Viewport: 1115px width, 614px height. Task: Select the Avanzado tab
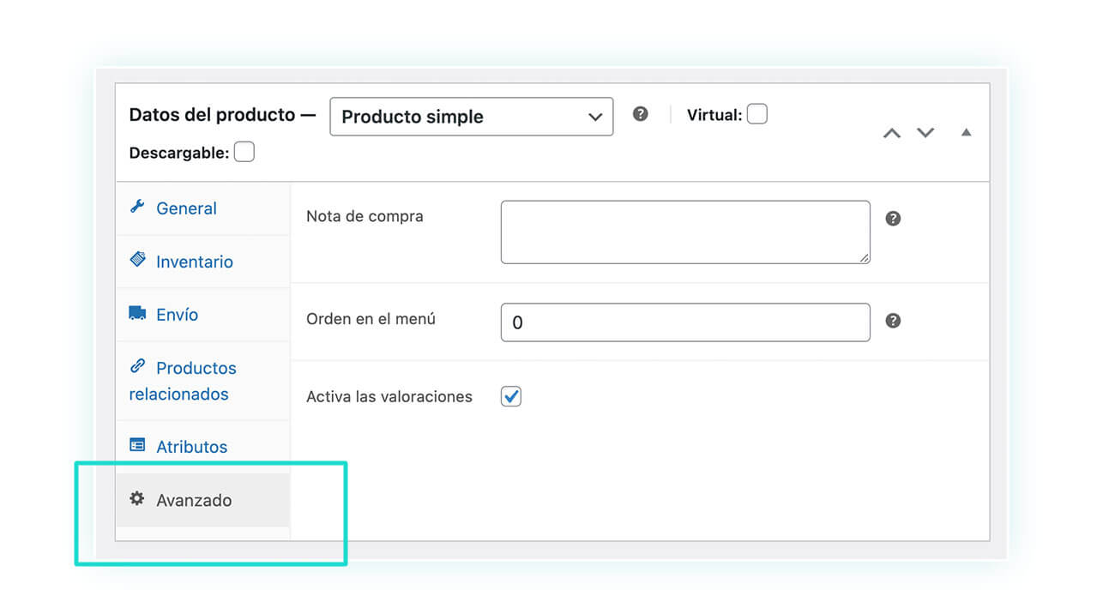click(x=203, y=500)
